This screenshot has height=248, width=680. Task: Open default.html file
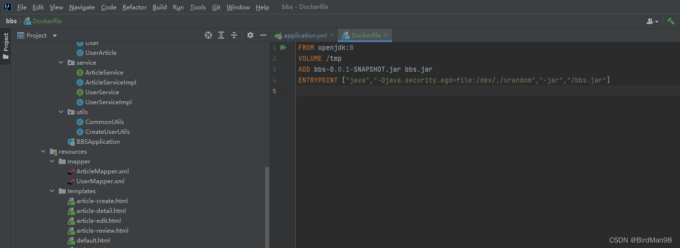click(x=93, y=241)
